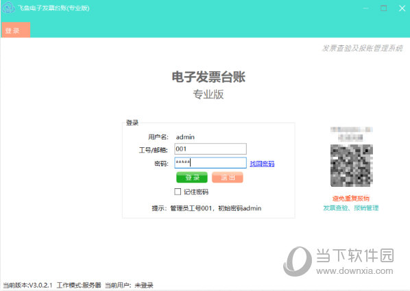Click 当前版本:V3.0.2.1 in status bar
The image size is (410, 291).
[x=27, y=285]
